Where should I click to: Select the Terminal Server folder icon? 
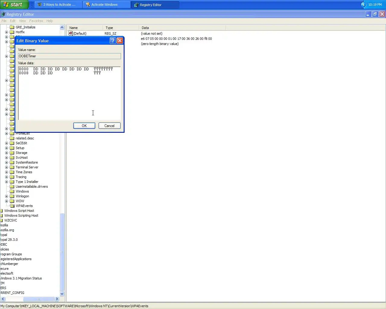(12, 167)
